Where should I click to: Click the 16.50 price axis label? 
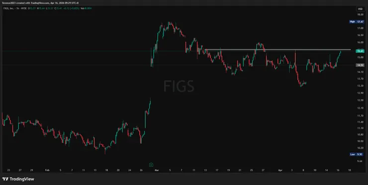[360, 35]
